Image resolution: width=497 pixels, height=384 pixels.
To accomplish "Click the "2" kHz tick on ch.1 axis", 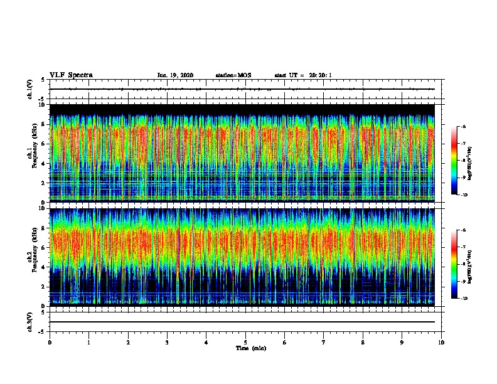I will (43, 183).
